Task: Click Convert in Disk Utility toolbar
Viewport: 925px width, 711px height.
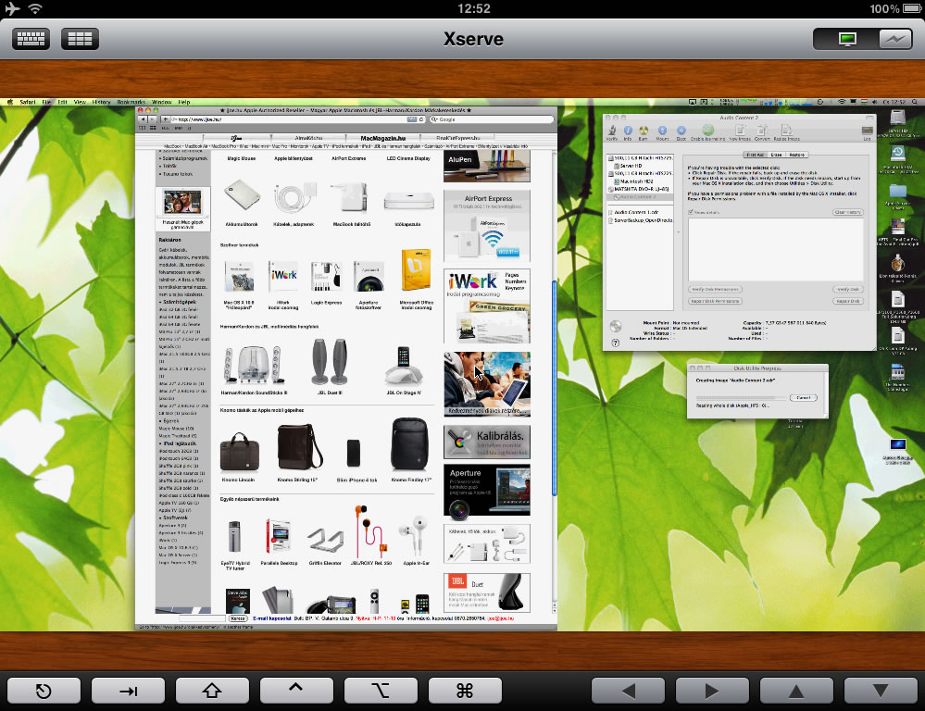Action: coord(762,132)
